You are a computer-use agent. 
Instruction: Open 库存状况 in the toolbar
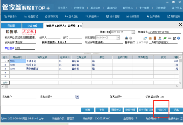52,16
